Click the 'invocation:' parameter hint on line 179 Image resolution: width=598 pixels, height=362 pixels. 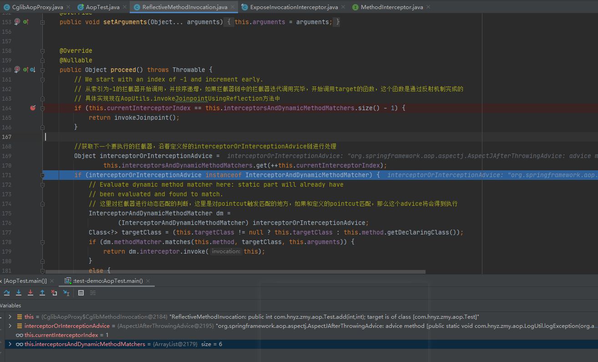pos(226,251)
